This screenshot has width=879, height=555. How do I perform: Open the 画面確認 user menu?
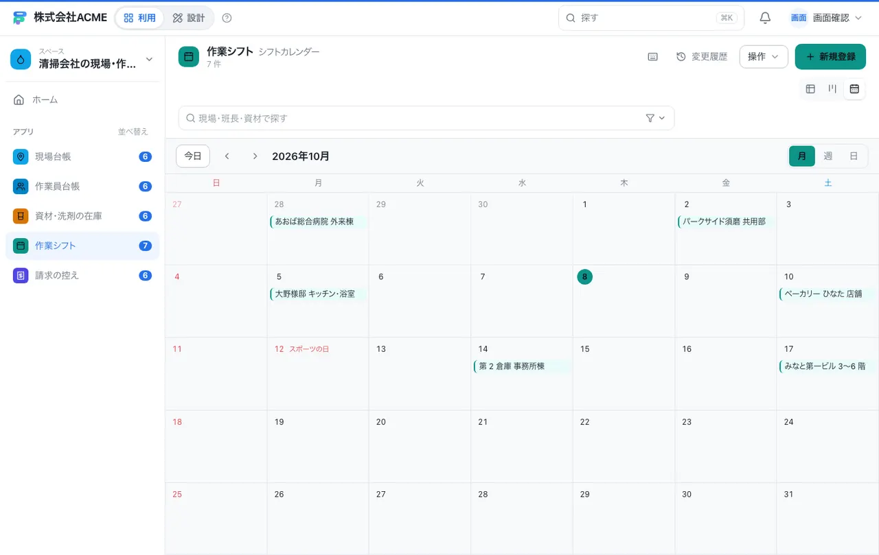826,18
